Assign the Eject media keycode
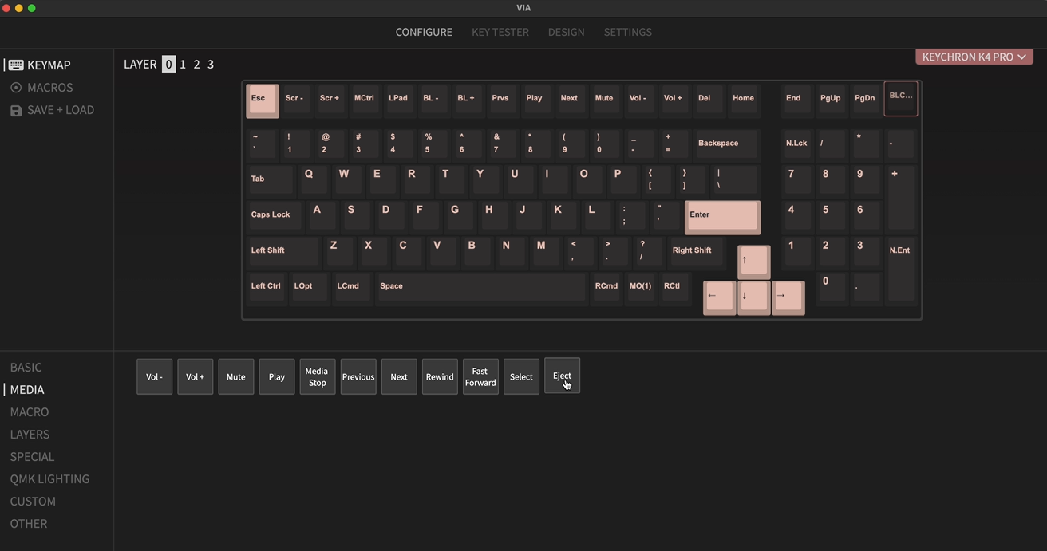The height and width of the screenshot is (551, 1047). [x=562, y=376]
